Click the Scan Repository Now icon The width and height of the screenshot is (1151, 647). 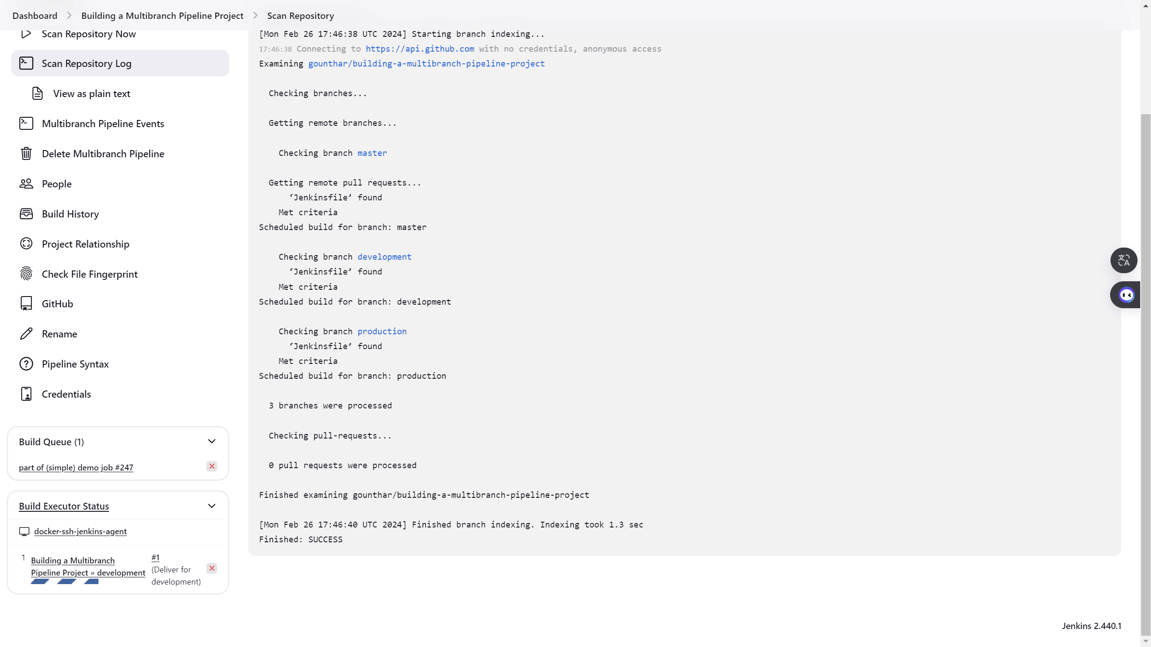[x=27, y=34]
